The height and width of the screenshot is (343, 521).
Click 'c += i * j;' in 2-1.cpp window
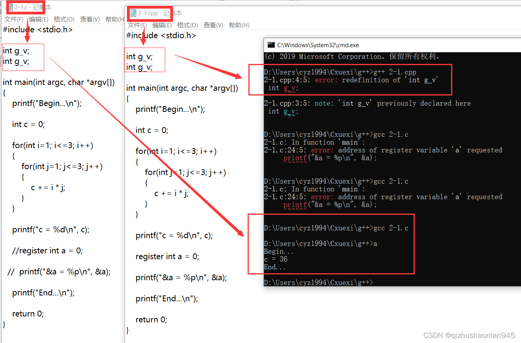click(171, 193)
